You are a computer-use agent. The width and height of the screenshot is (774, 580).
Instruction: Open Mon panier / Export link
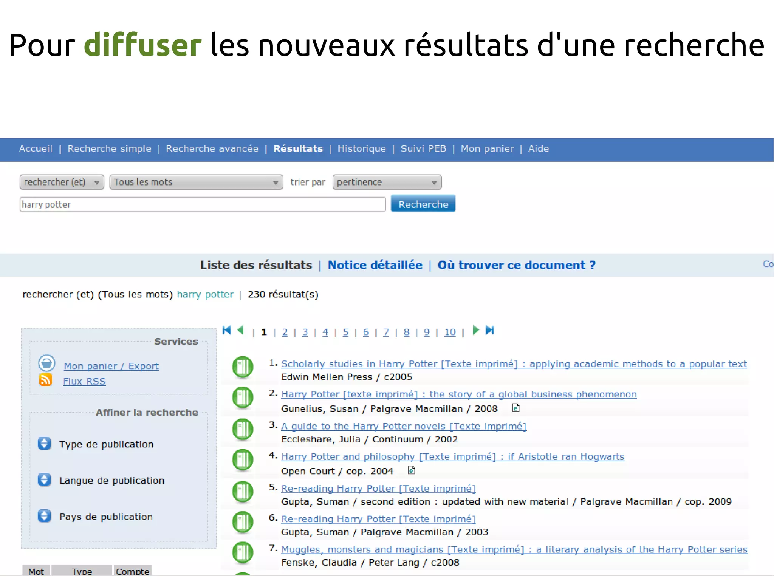tap(111, 366)
